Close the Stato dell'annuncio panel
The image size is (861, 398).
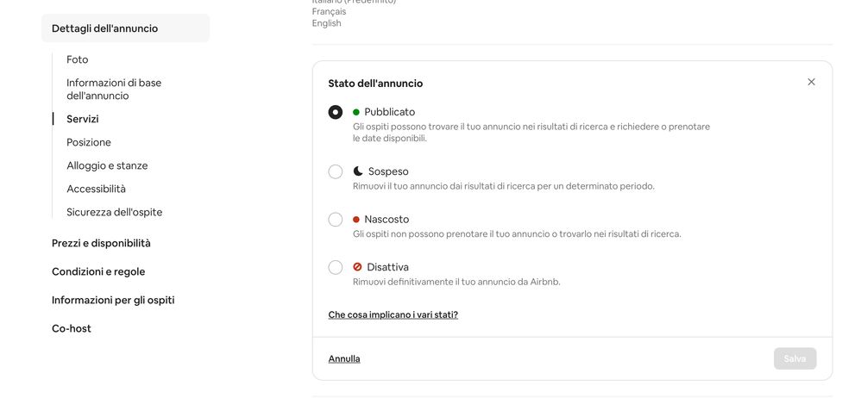(x=811, y=82)
